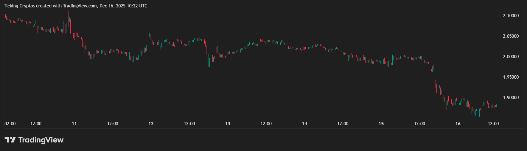Viewport: 527px width, 151px height.
Task: Click the 2.00000 price axis label
Action: pos(511,57)
